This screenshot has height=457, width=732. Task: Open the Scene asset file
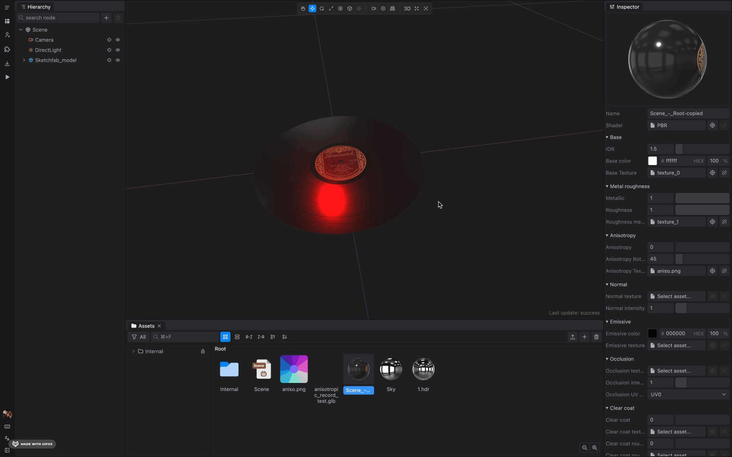point(262,369)
